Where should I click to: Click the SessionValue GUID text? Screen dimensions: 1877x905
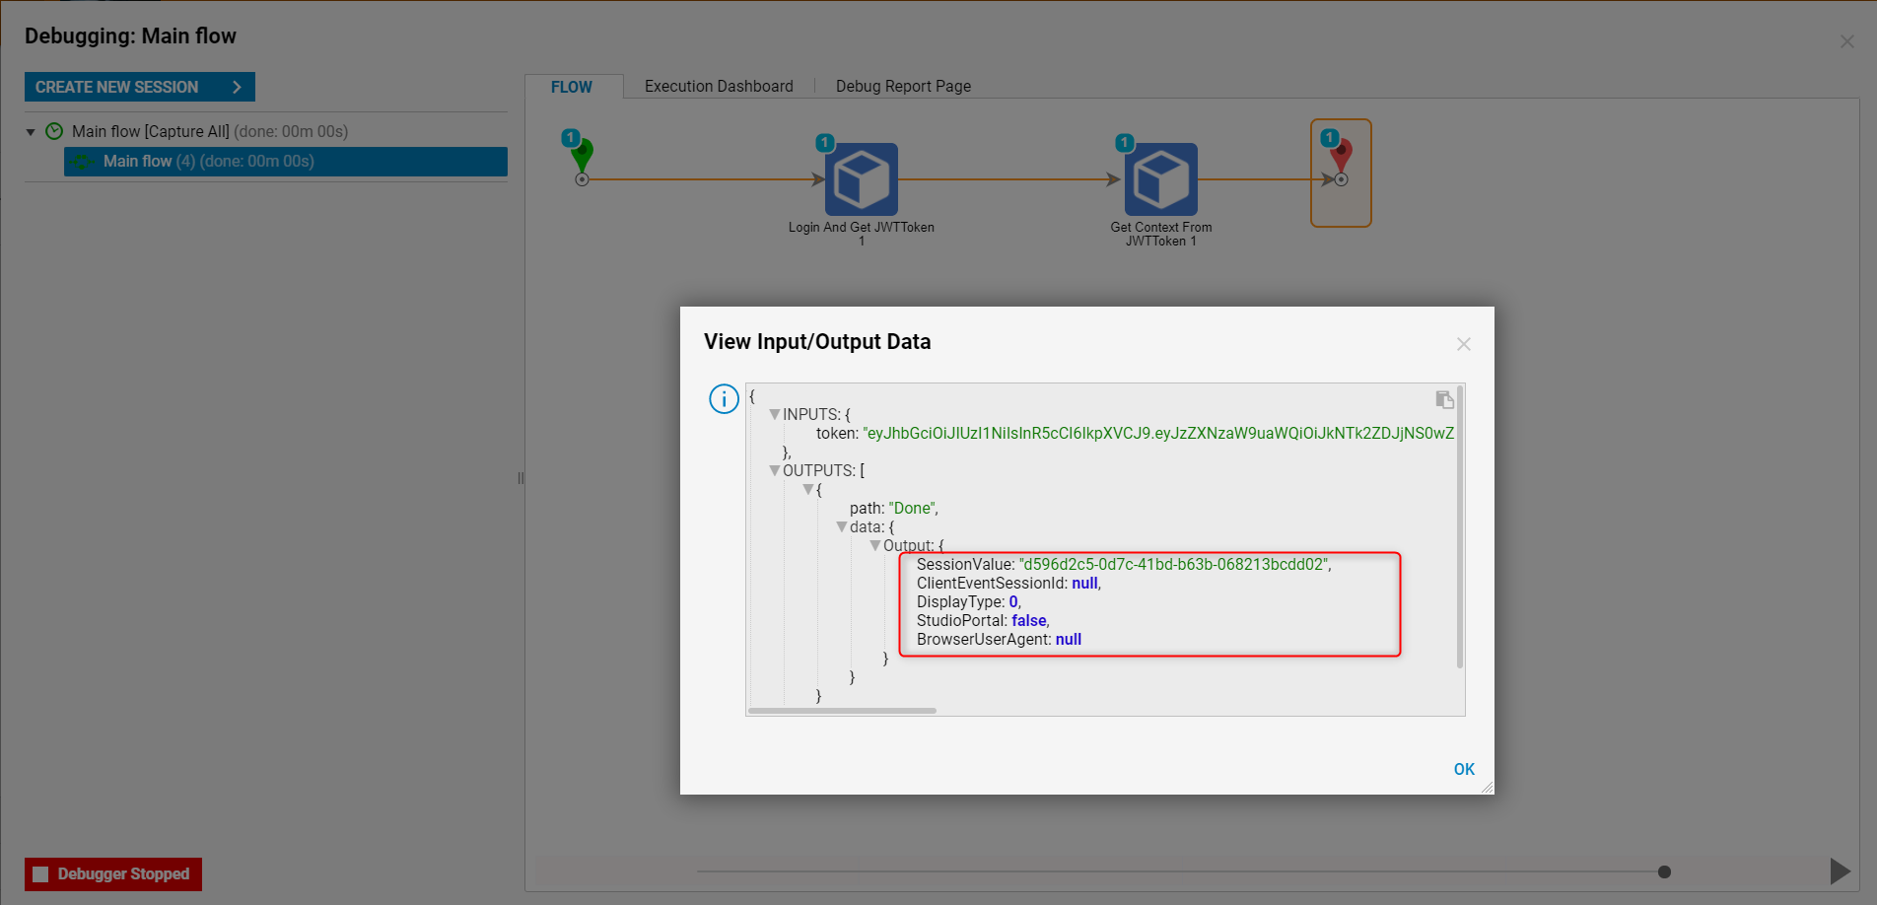(x=1175, y=565)
